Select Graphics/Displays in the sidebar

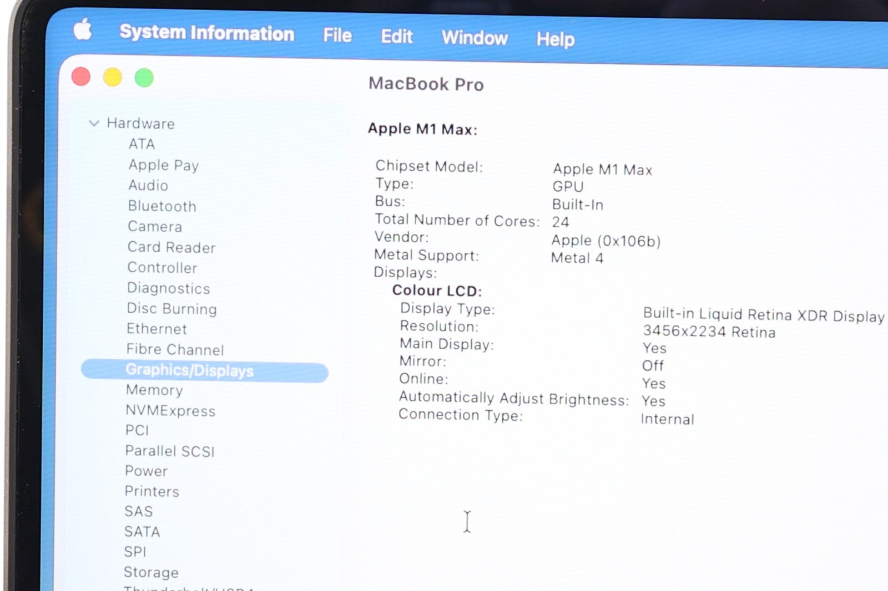pyautogui.click(x=189, y=370)
